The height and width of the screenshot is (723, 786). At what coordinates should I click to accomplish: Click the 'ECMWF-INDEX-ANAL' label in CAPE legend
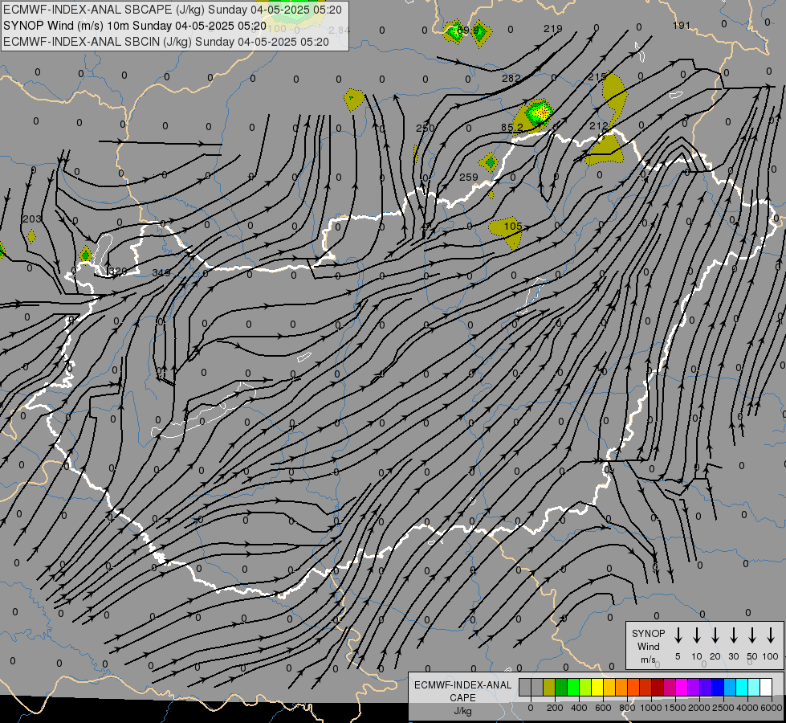pyautogui.click(x=462, y=685)
